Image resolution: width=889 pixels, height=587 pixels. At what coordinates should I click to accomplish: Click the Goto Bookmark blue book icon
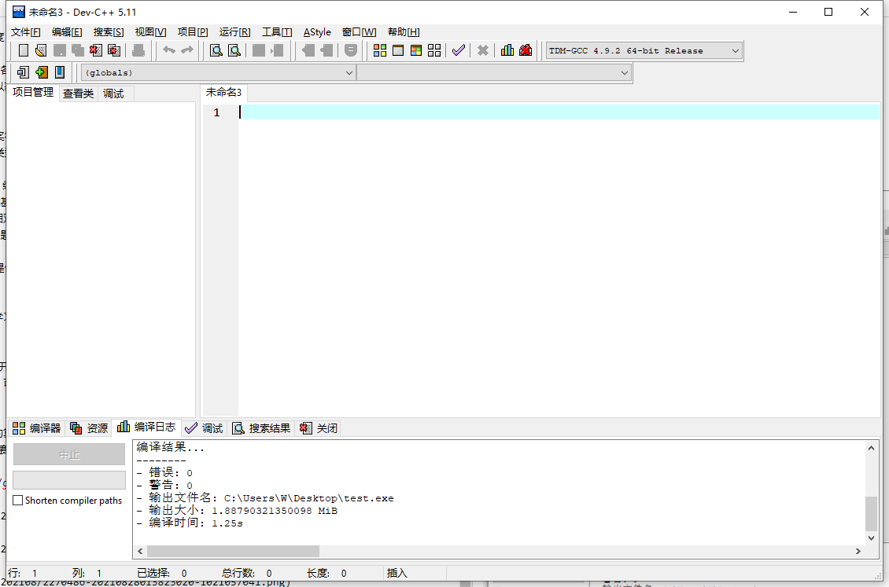click(x=60, y=72)
